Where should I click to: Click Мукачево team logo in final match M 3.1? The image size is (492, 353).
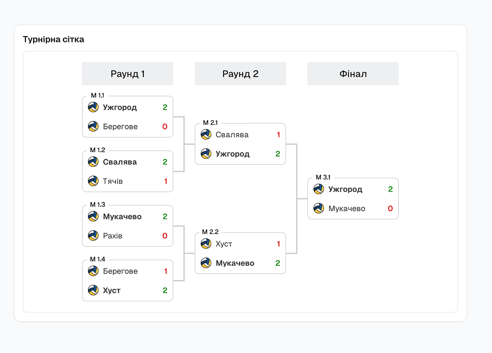tap(319, 209)
